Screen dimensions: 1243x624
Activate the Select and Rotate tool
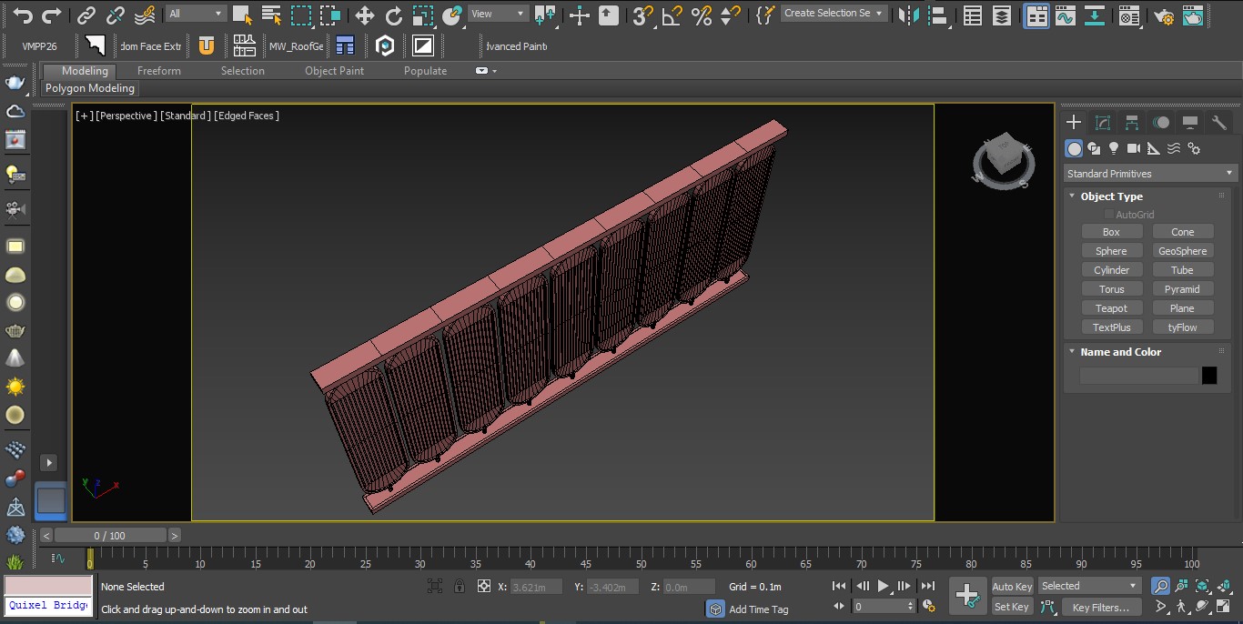[393, 15]
